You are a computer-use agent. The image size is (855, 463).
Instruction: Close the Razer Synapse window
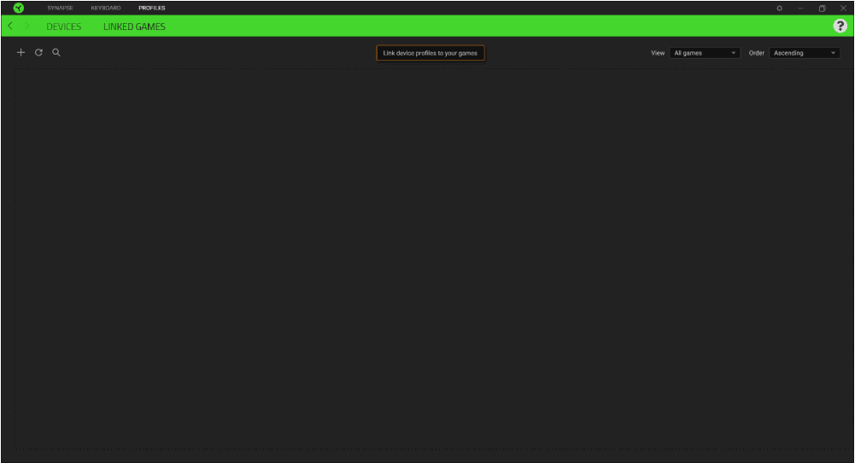843,8
